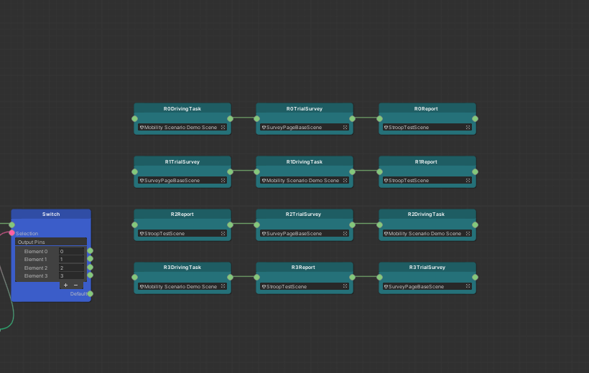Screen dimensions: 589x373
Task: Open object picker in R0Report scene field
Action: click(468, 127)
